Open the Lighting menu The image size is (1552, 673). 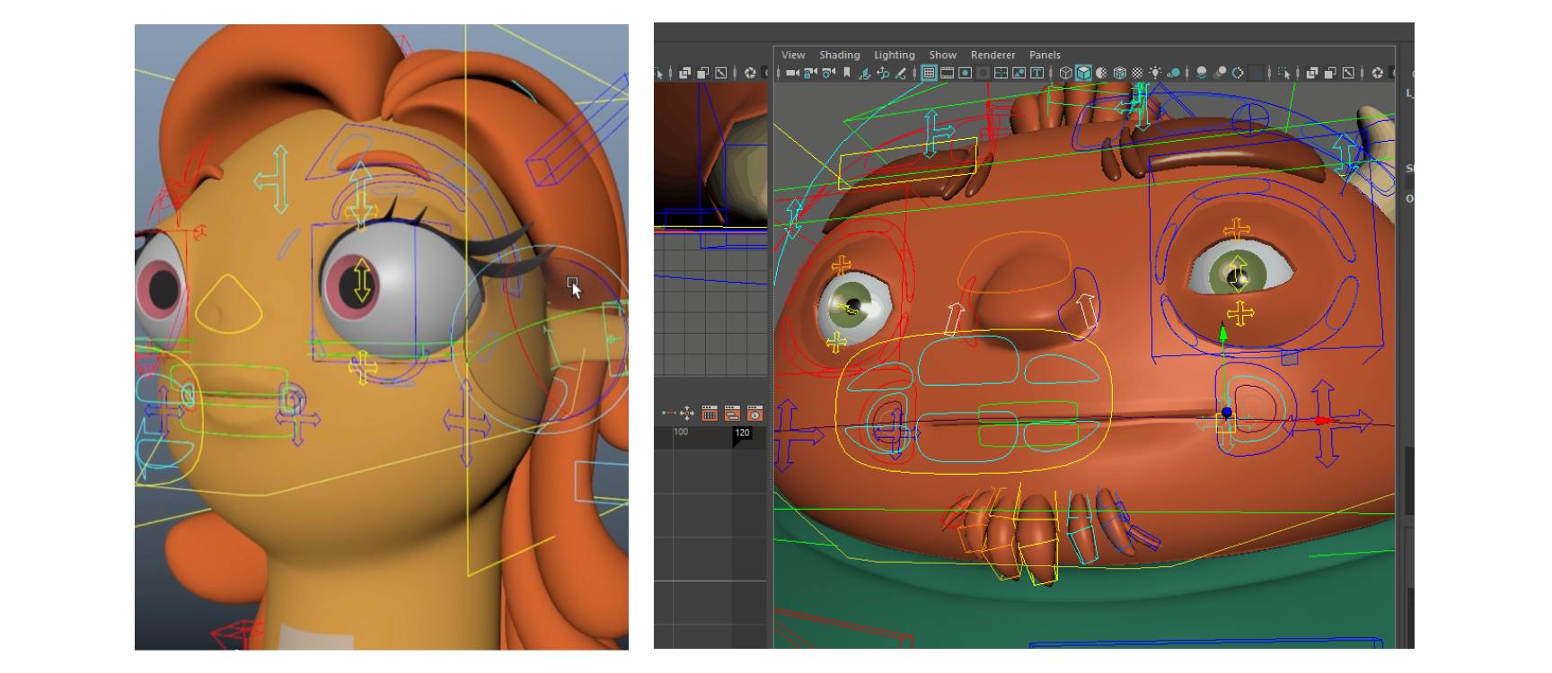coord(894,55)
